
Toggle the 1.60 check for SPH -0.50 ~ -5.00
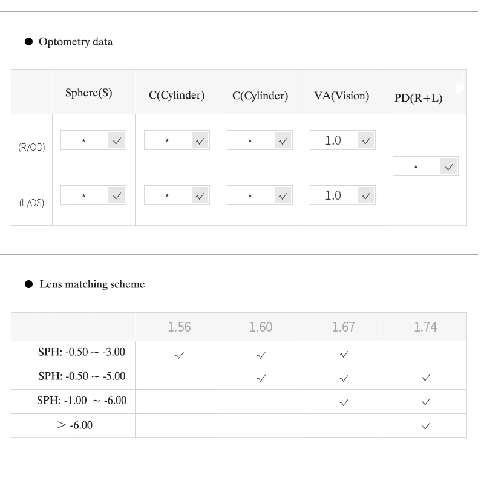coord(261,378)
